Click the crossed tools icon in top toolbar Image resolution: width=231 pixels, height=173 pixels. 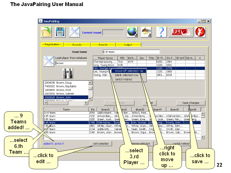tap(74, 32)
